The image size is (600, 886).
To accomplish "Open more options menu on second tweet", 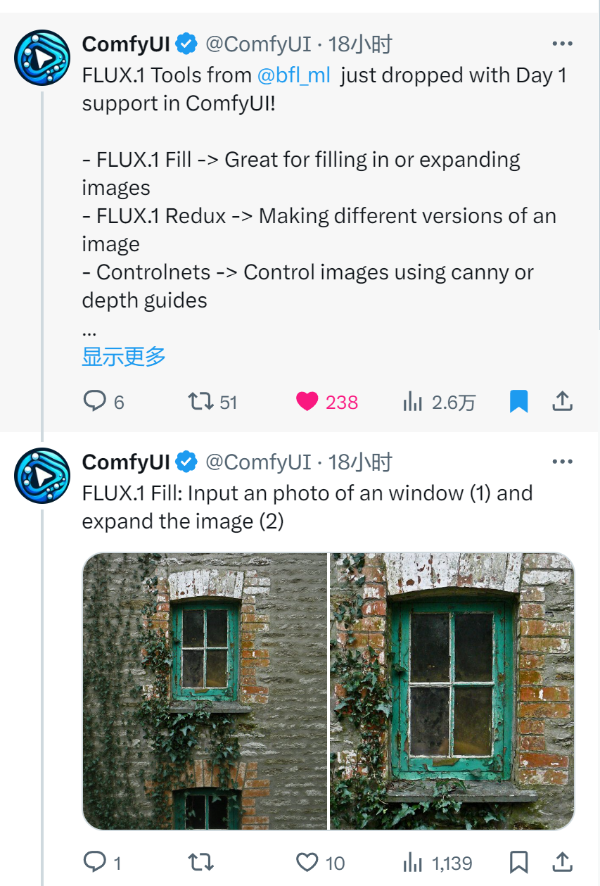I will coord(562,462).
